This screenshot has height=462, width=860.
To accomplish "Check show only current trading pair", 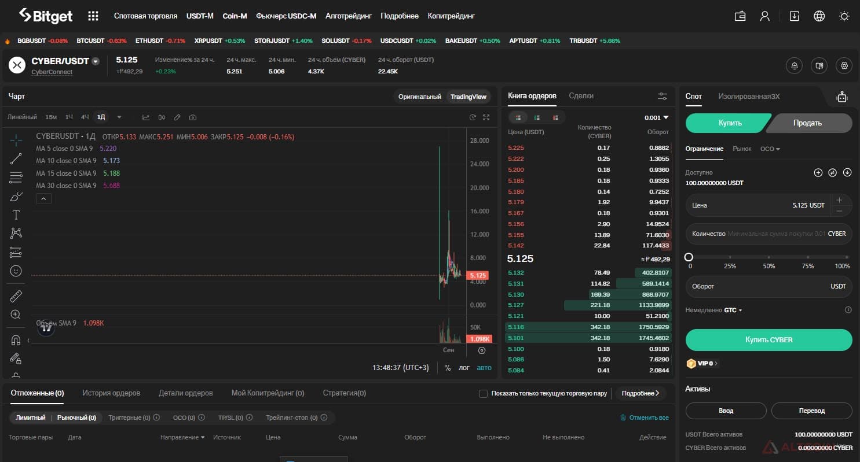I will click(483, 394).
